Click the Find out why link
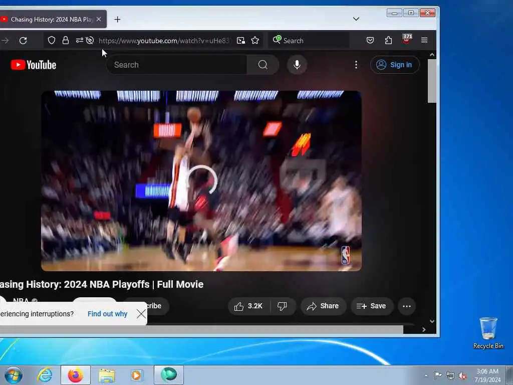 (x=107, y=314)
